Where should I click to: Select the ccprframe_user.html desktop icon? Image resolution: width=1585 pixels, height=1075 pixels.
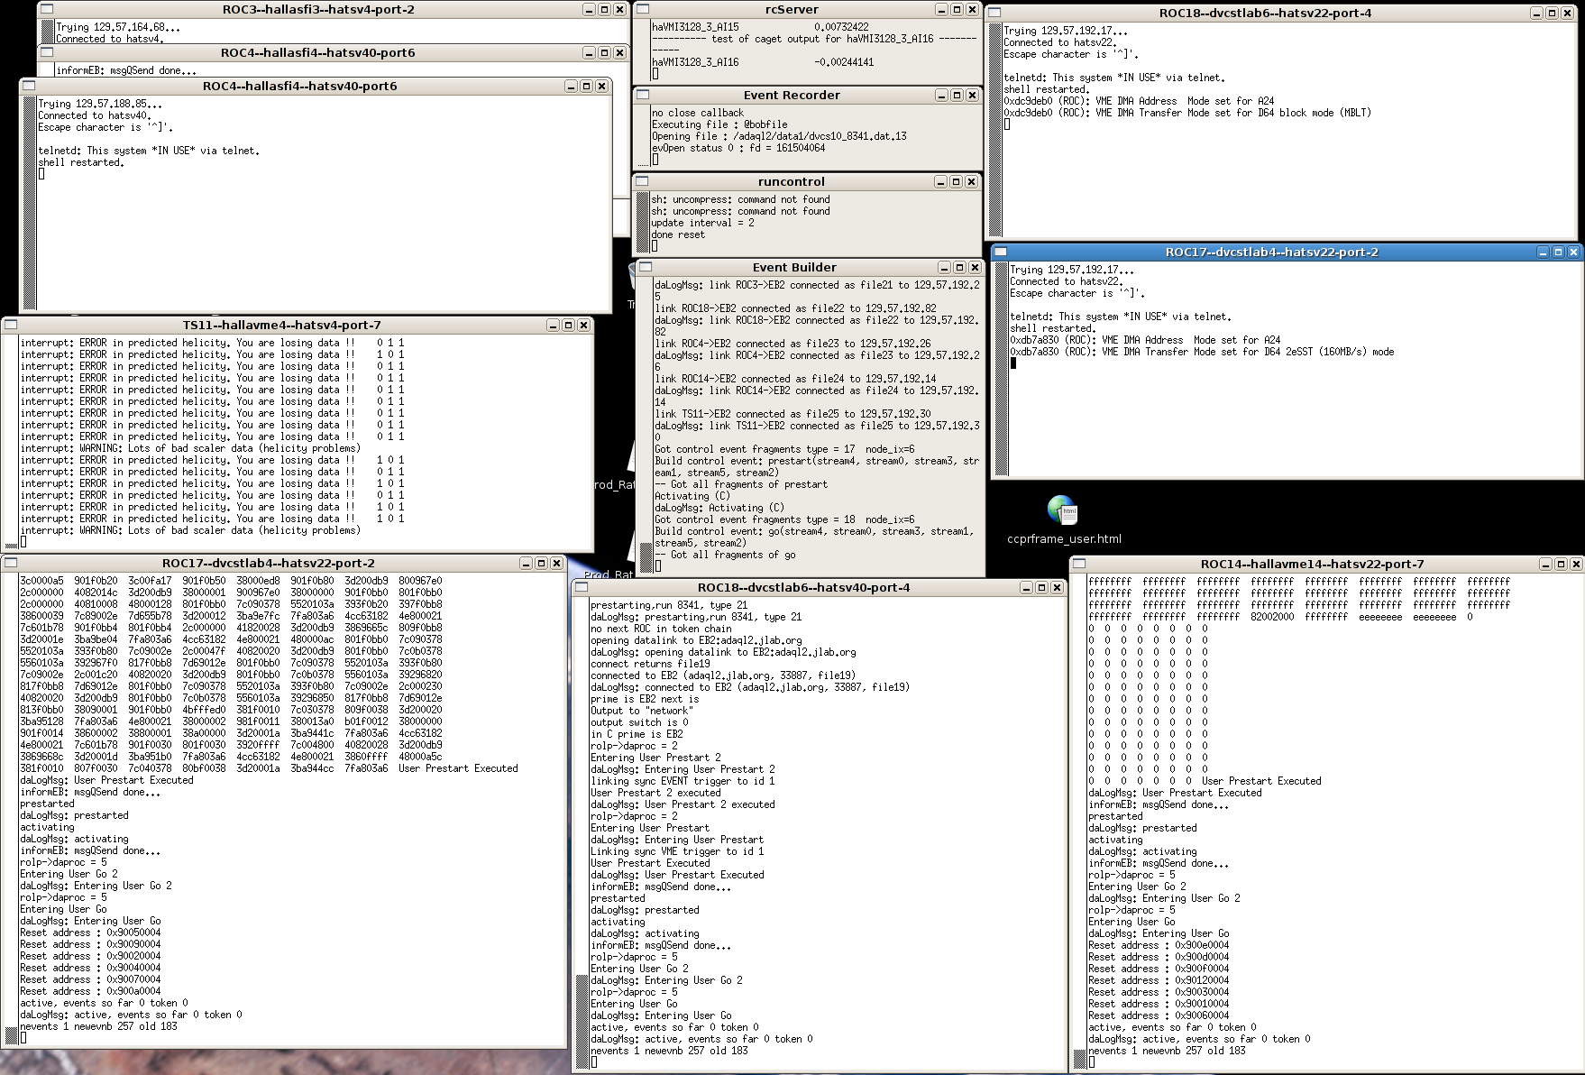1064,520
